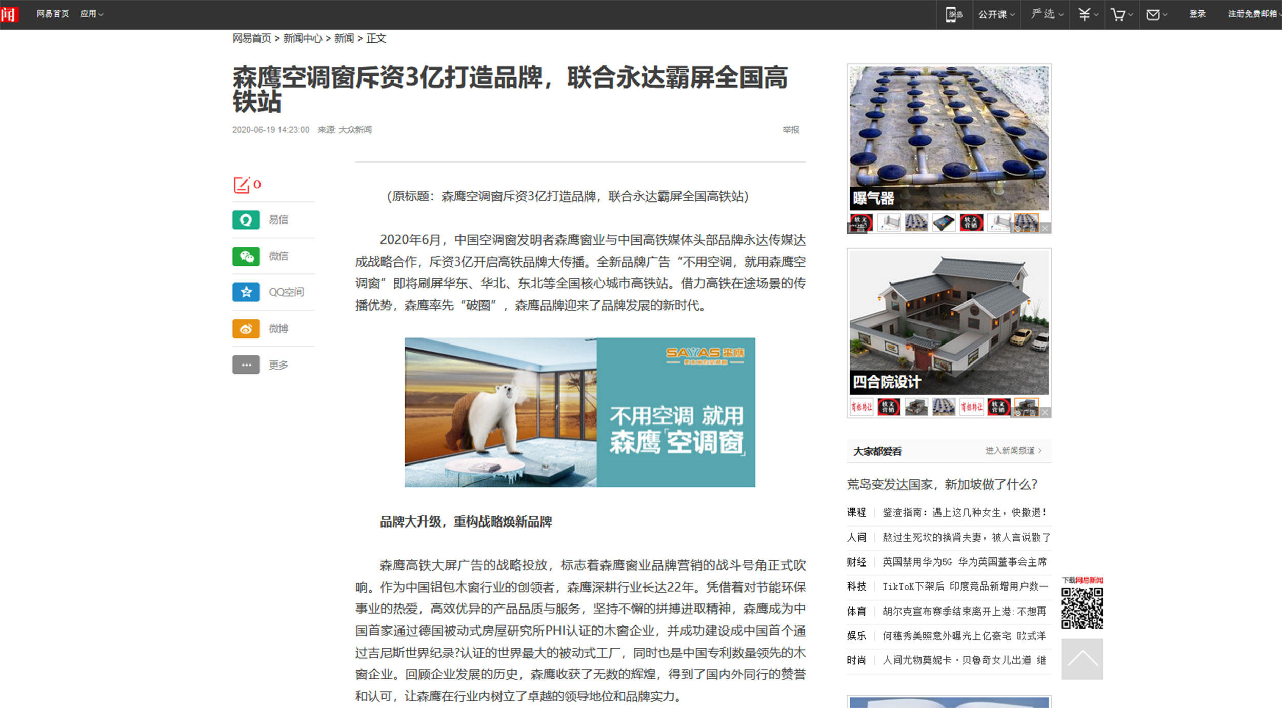The image size is (1282, 708).
Task: Close the 四合院设计 ad with X button
Action: tap(1045, 413)
